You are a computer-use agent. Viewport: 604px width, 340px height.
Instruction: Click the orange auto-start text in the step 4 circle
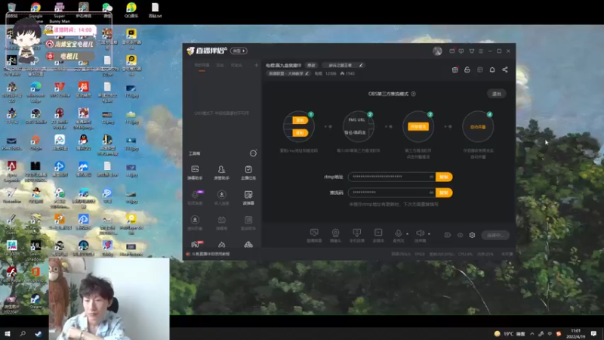(x=478, y=127)
